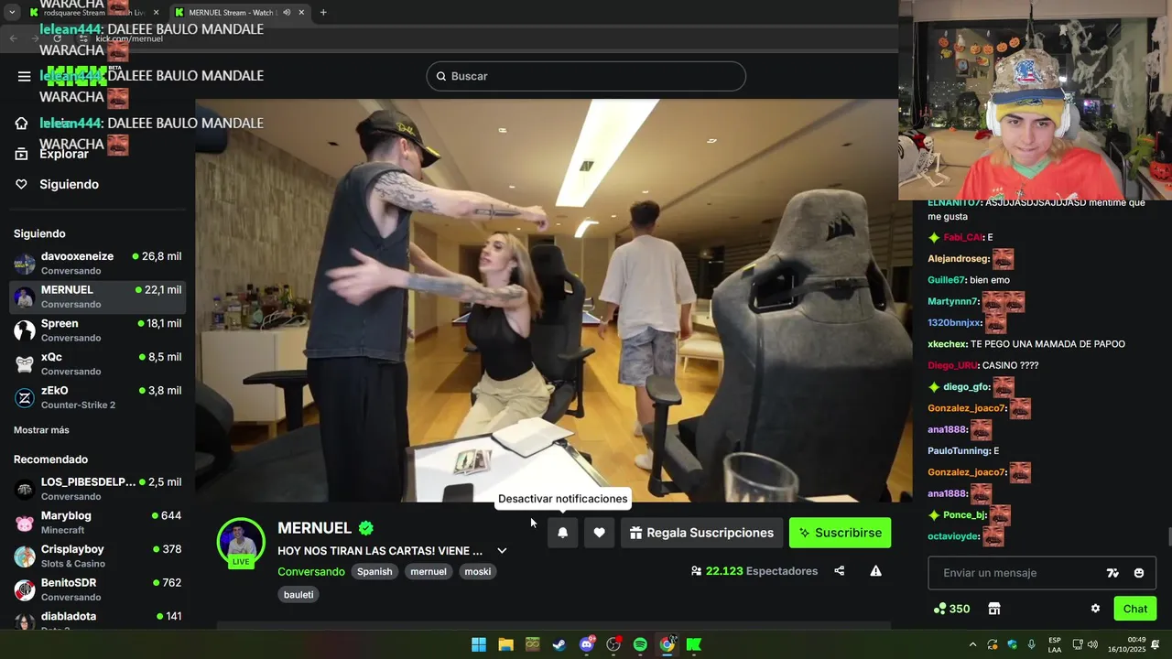Go back in browser
The height and width of the screenshot is (659, 1172).
click(13, 38)
